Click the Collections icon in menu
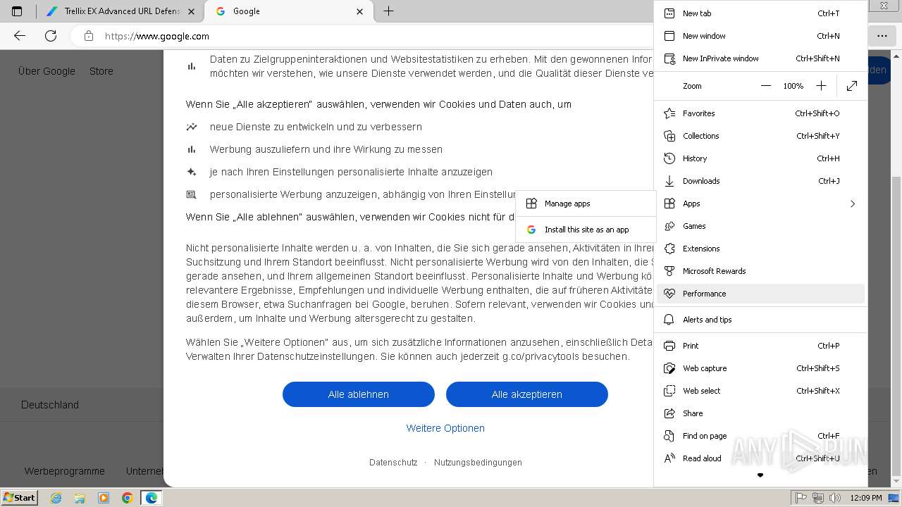 (669, 136)
